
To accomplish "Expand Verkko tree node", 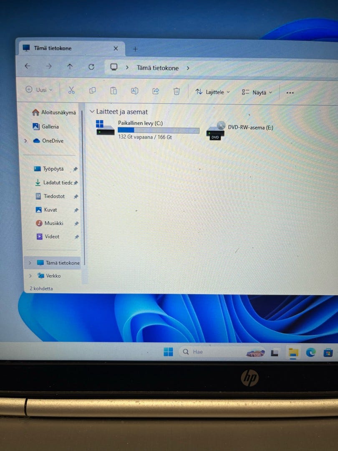I will 30,276.
